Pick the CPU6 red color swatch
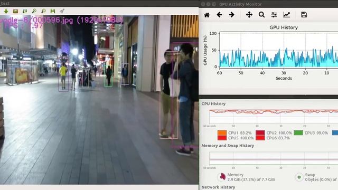338x190 pixels. 260,138
